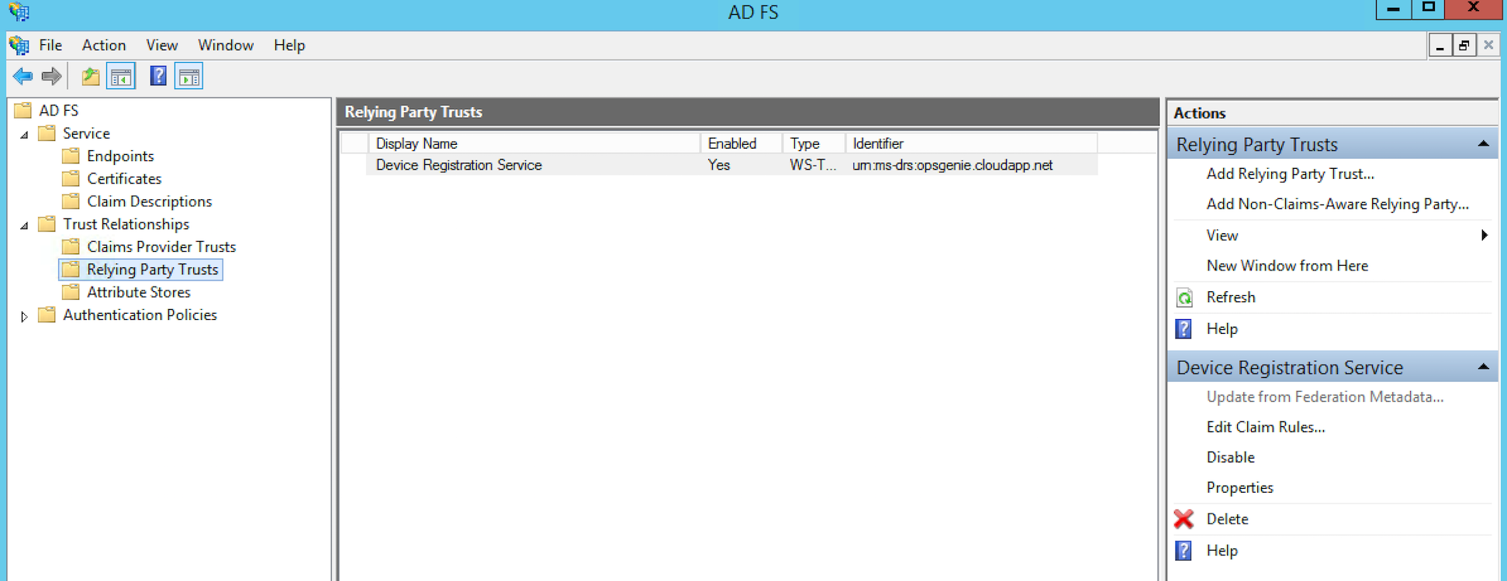Viewport: 1507px width, 581px height.
Task: Open the Window menu
Action: 226,45
